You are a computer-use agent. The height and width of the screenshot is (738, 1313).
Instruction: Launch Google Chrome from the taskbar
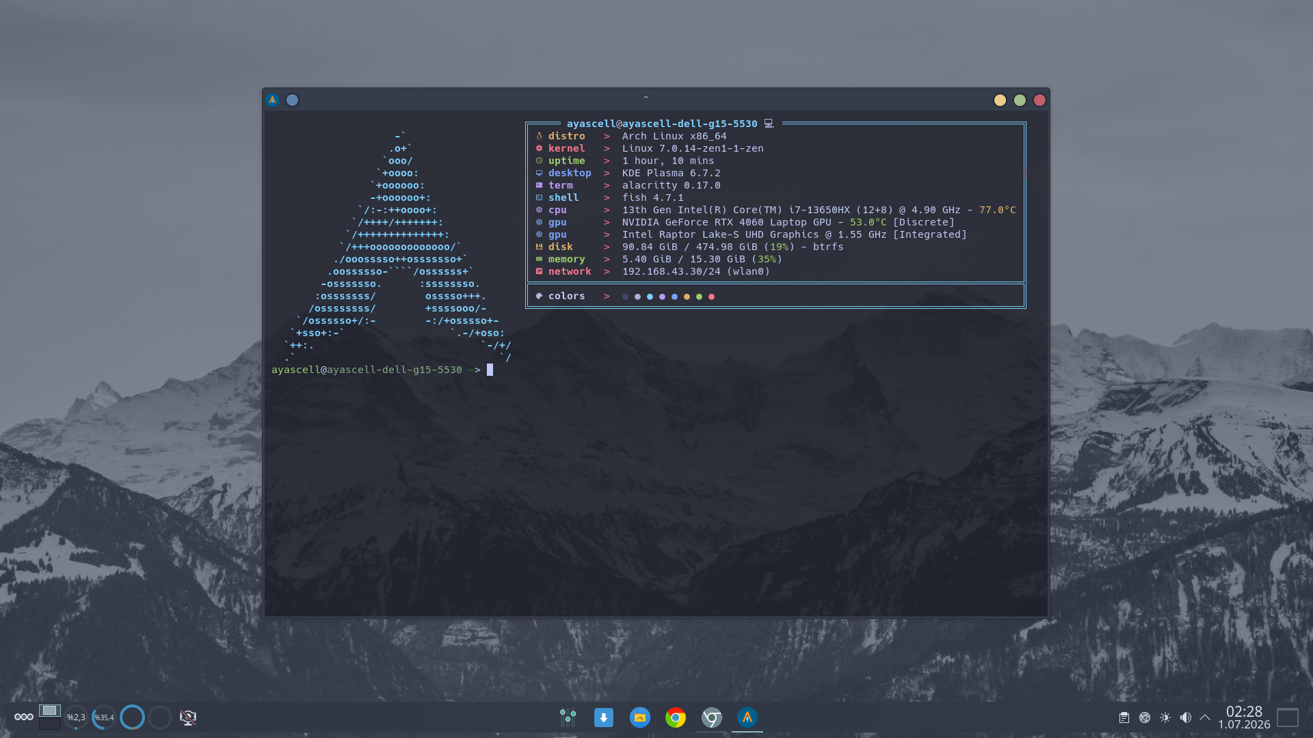(x=676, y=717)
